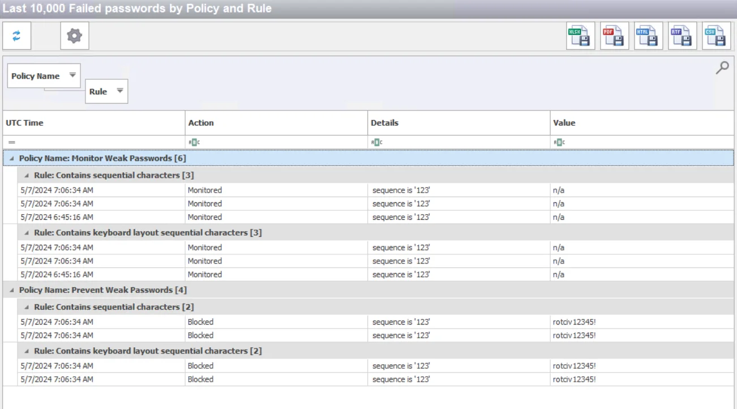Click the Last 10,000 Failed passwords title bar

click(x=368, y=8)
